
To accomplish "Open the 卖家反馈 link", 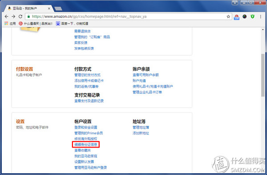I will [81, 43].
